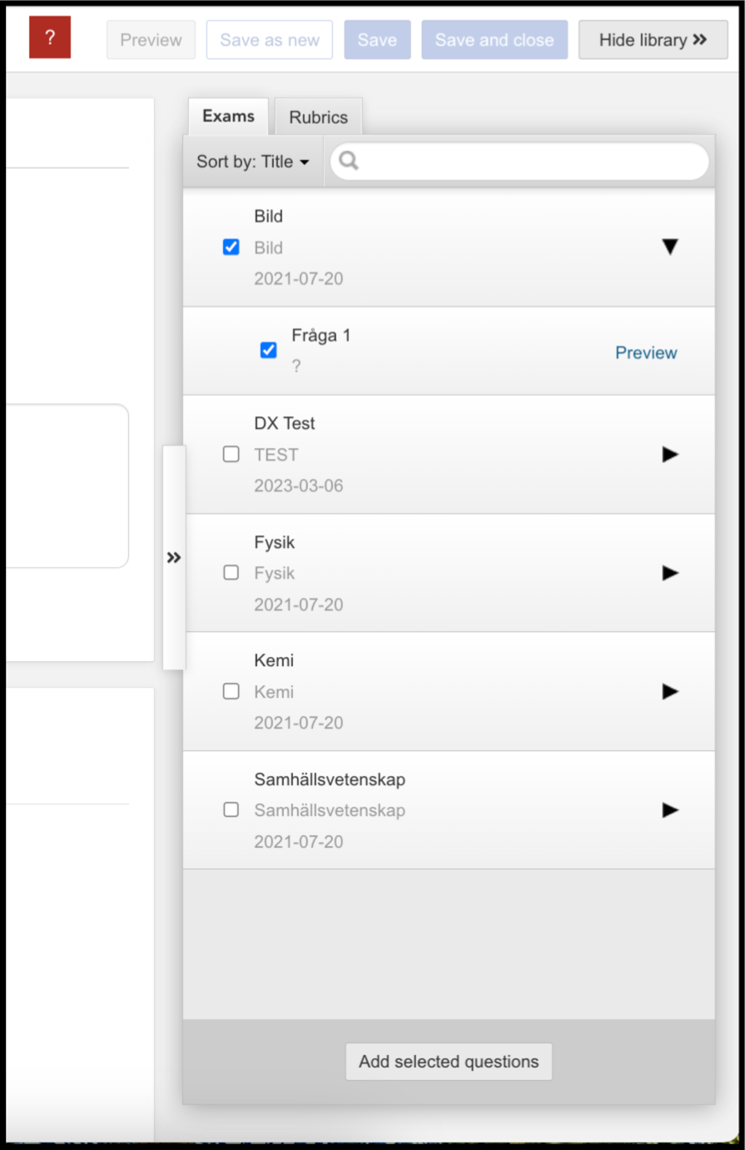This screenshot has height=1150, width=745.
Task: Expand the Fysik exam arrow
Action: pos(670,573)
